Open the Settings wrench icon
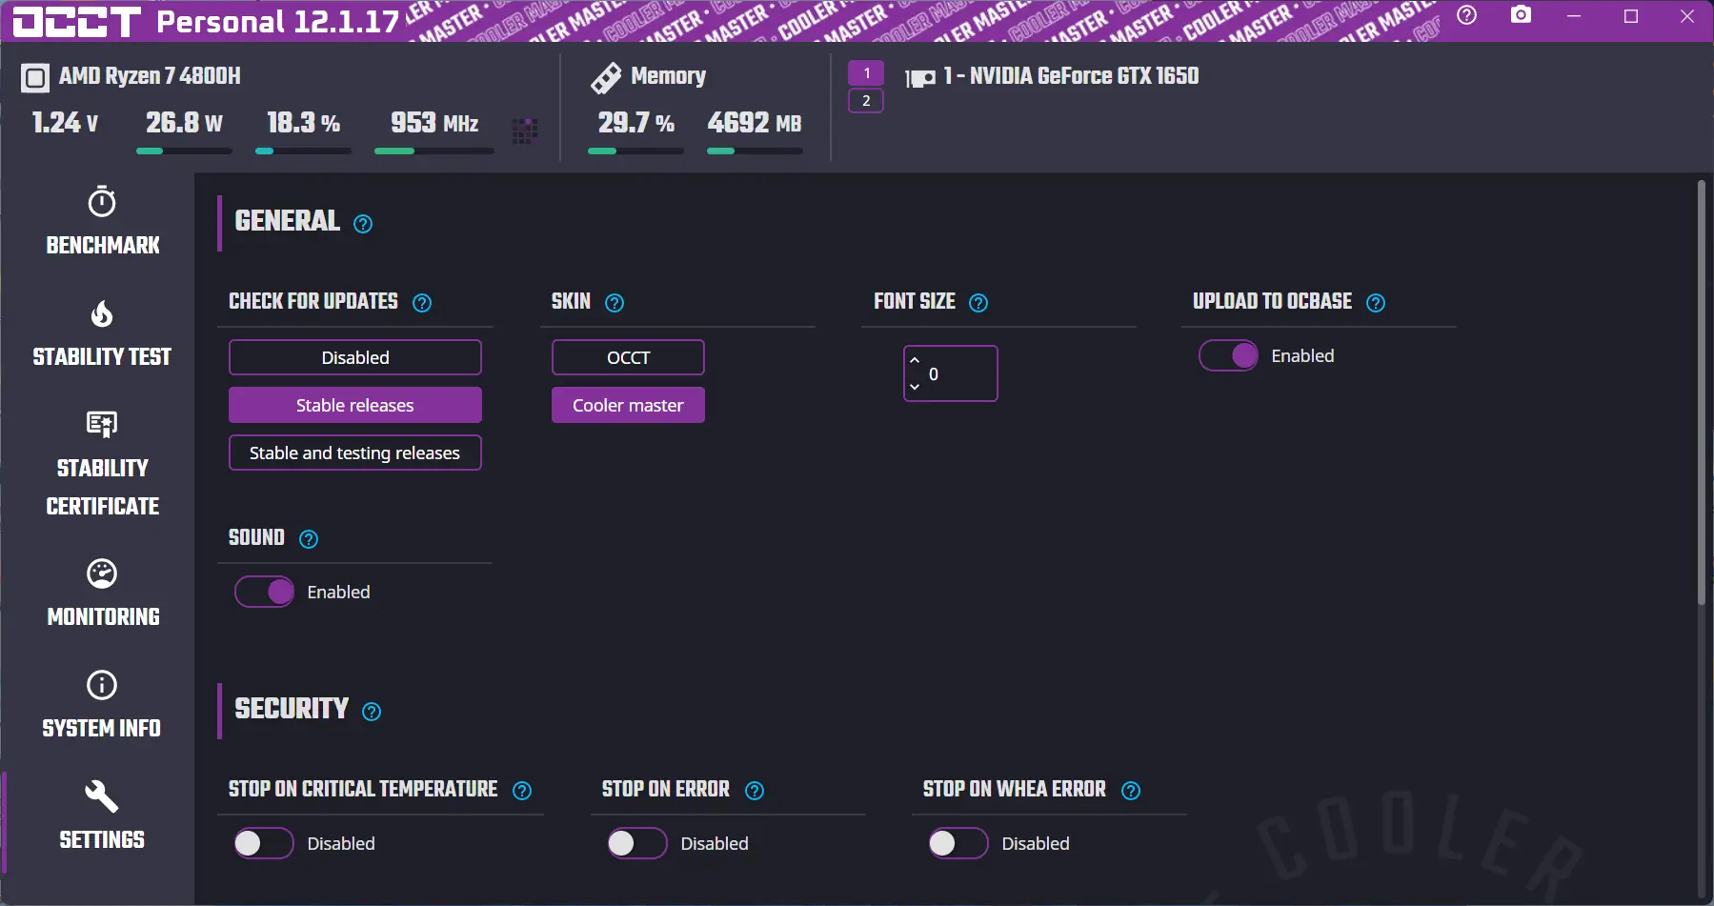The image size is (1714, 906). click(x=102, y=796)
